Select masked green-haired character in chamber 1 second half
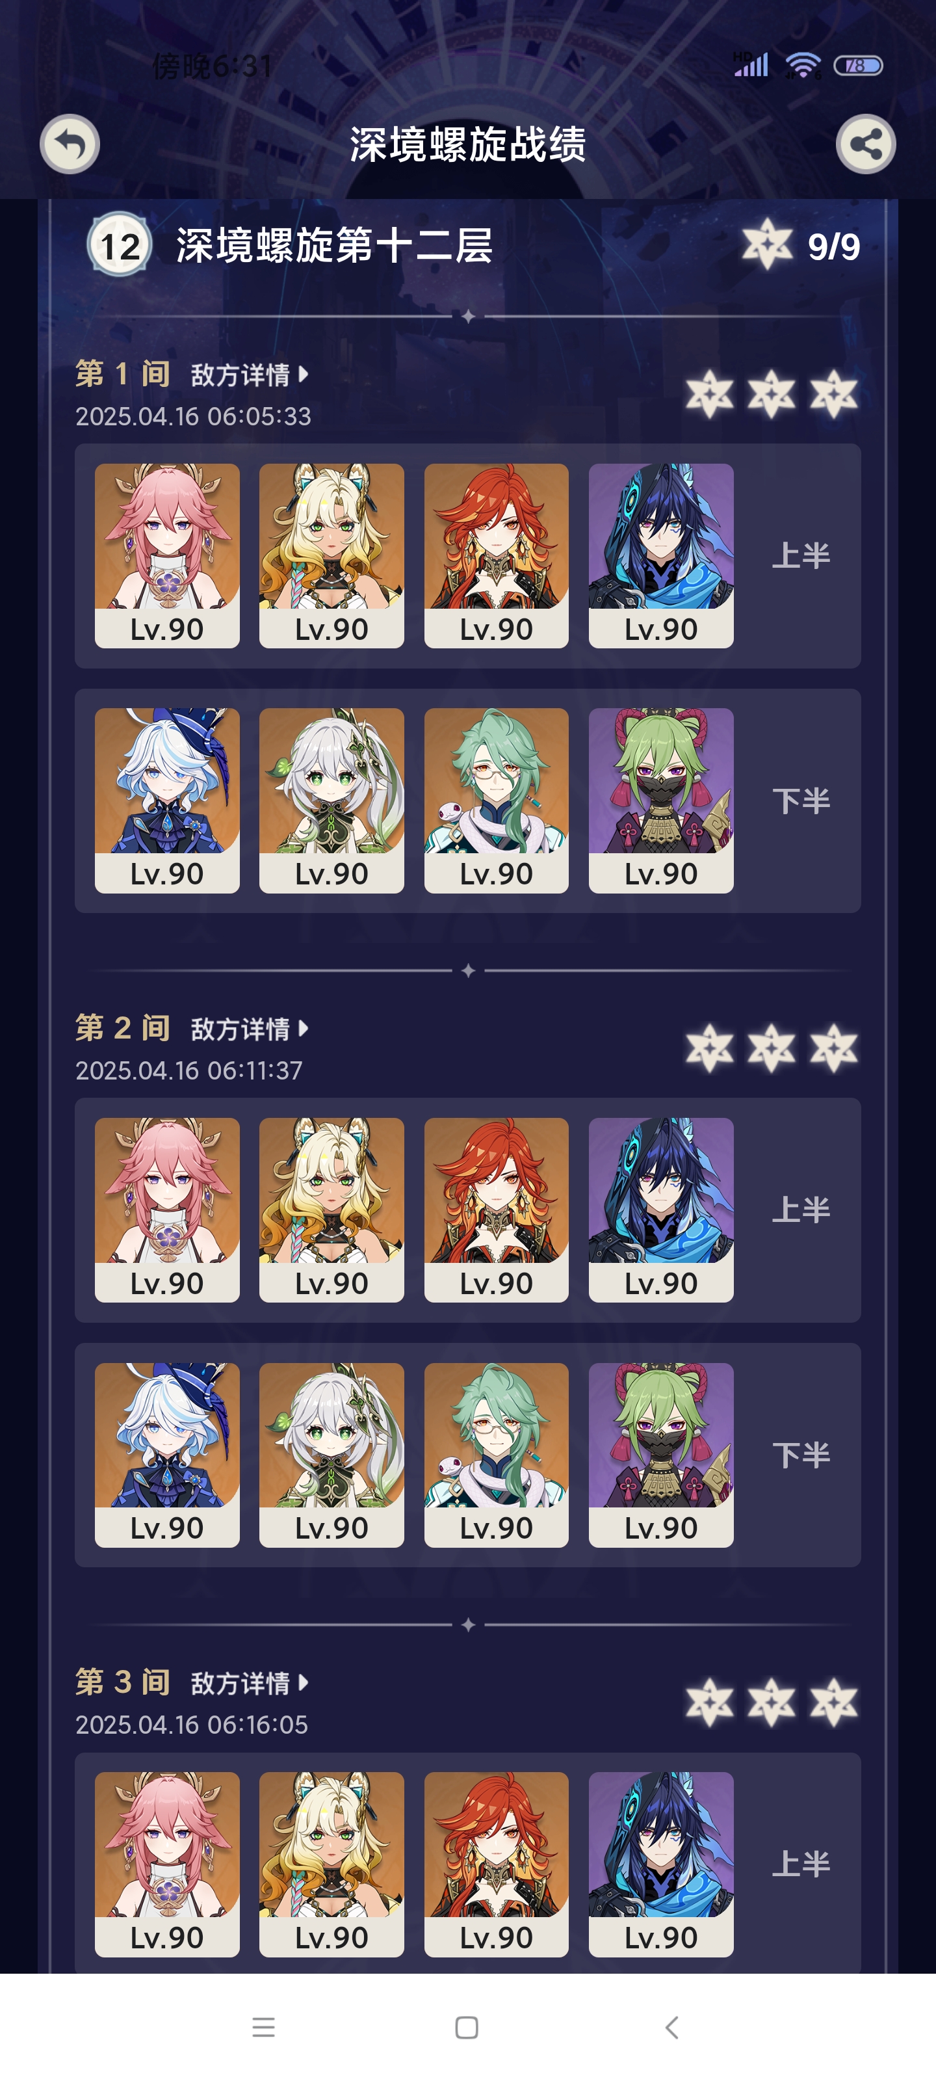Screen dimensions: 936x2081 (x=662, y=801)
